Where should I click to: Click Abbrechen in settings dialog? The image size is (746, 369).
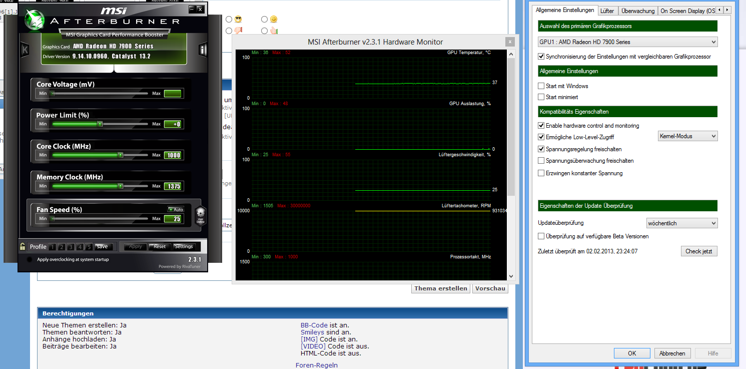click(x=672, y=353)
